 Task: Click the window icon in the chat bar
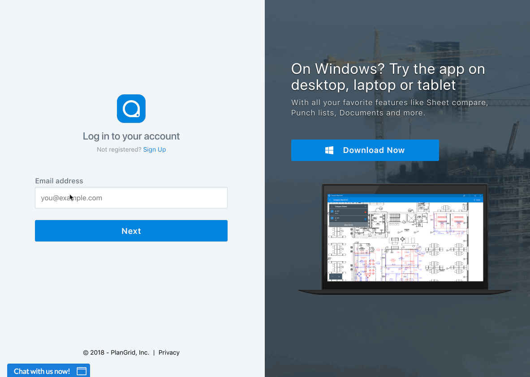click(82, 371)
